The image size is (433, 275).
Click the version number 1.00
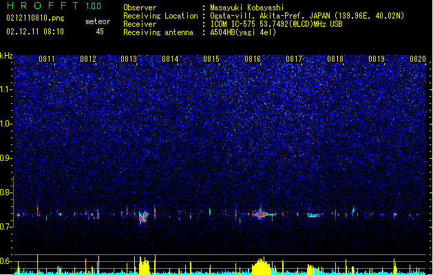[93, 6]
